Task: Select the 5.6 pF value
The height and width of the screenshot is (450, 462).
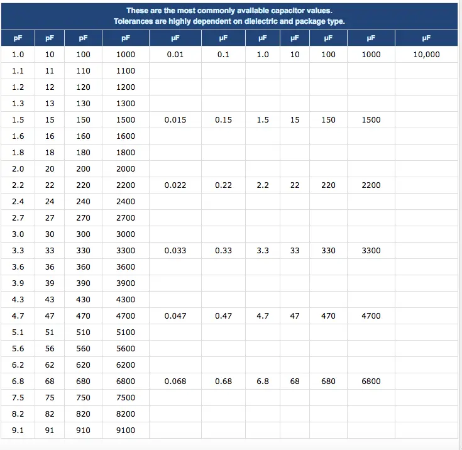Action: pyautogui.click(x=18, y=349)
